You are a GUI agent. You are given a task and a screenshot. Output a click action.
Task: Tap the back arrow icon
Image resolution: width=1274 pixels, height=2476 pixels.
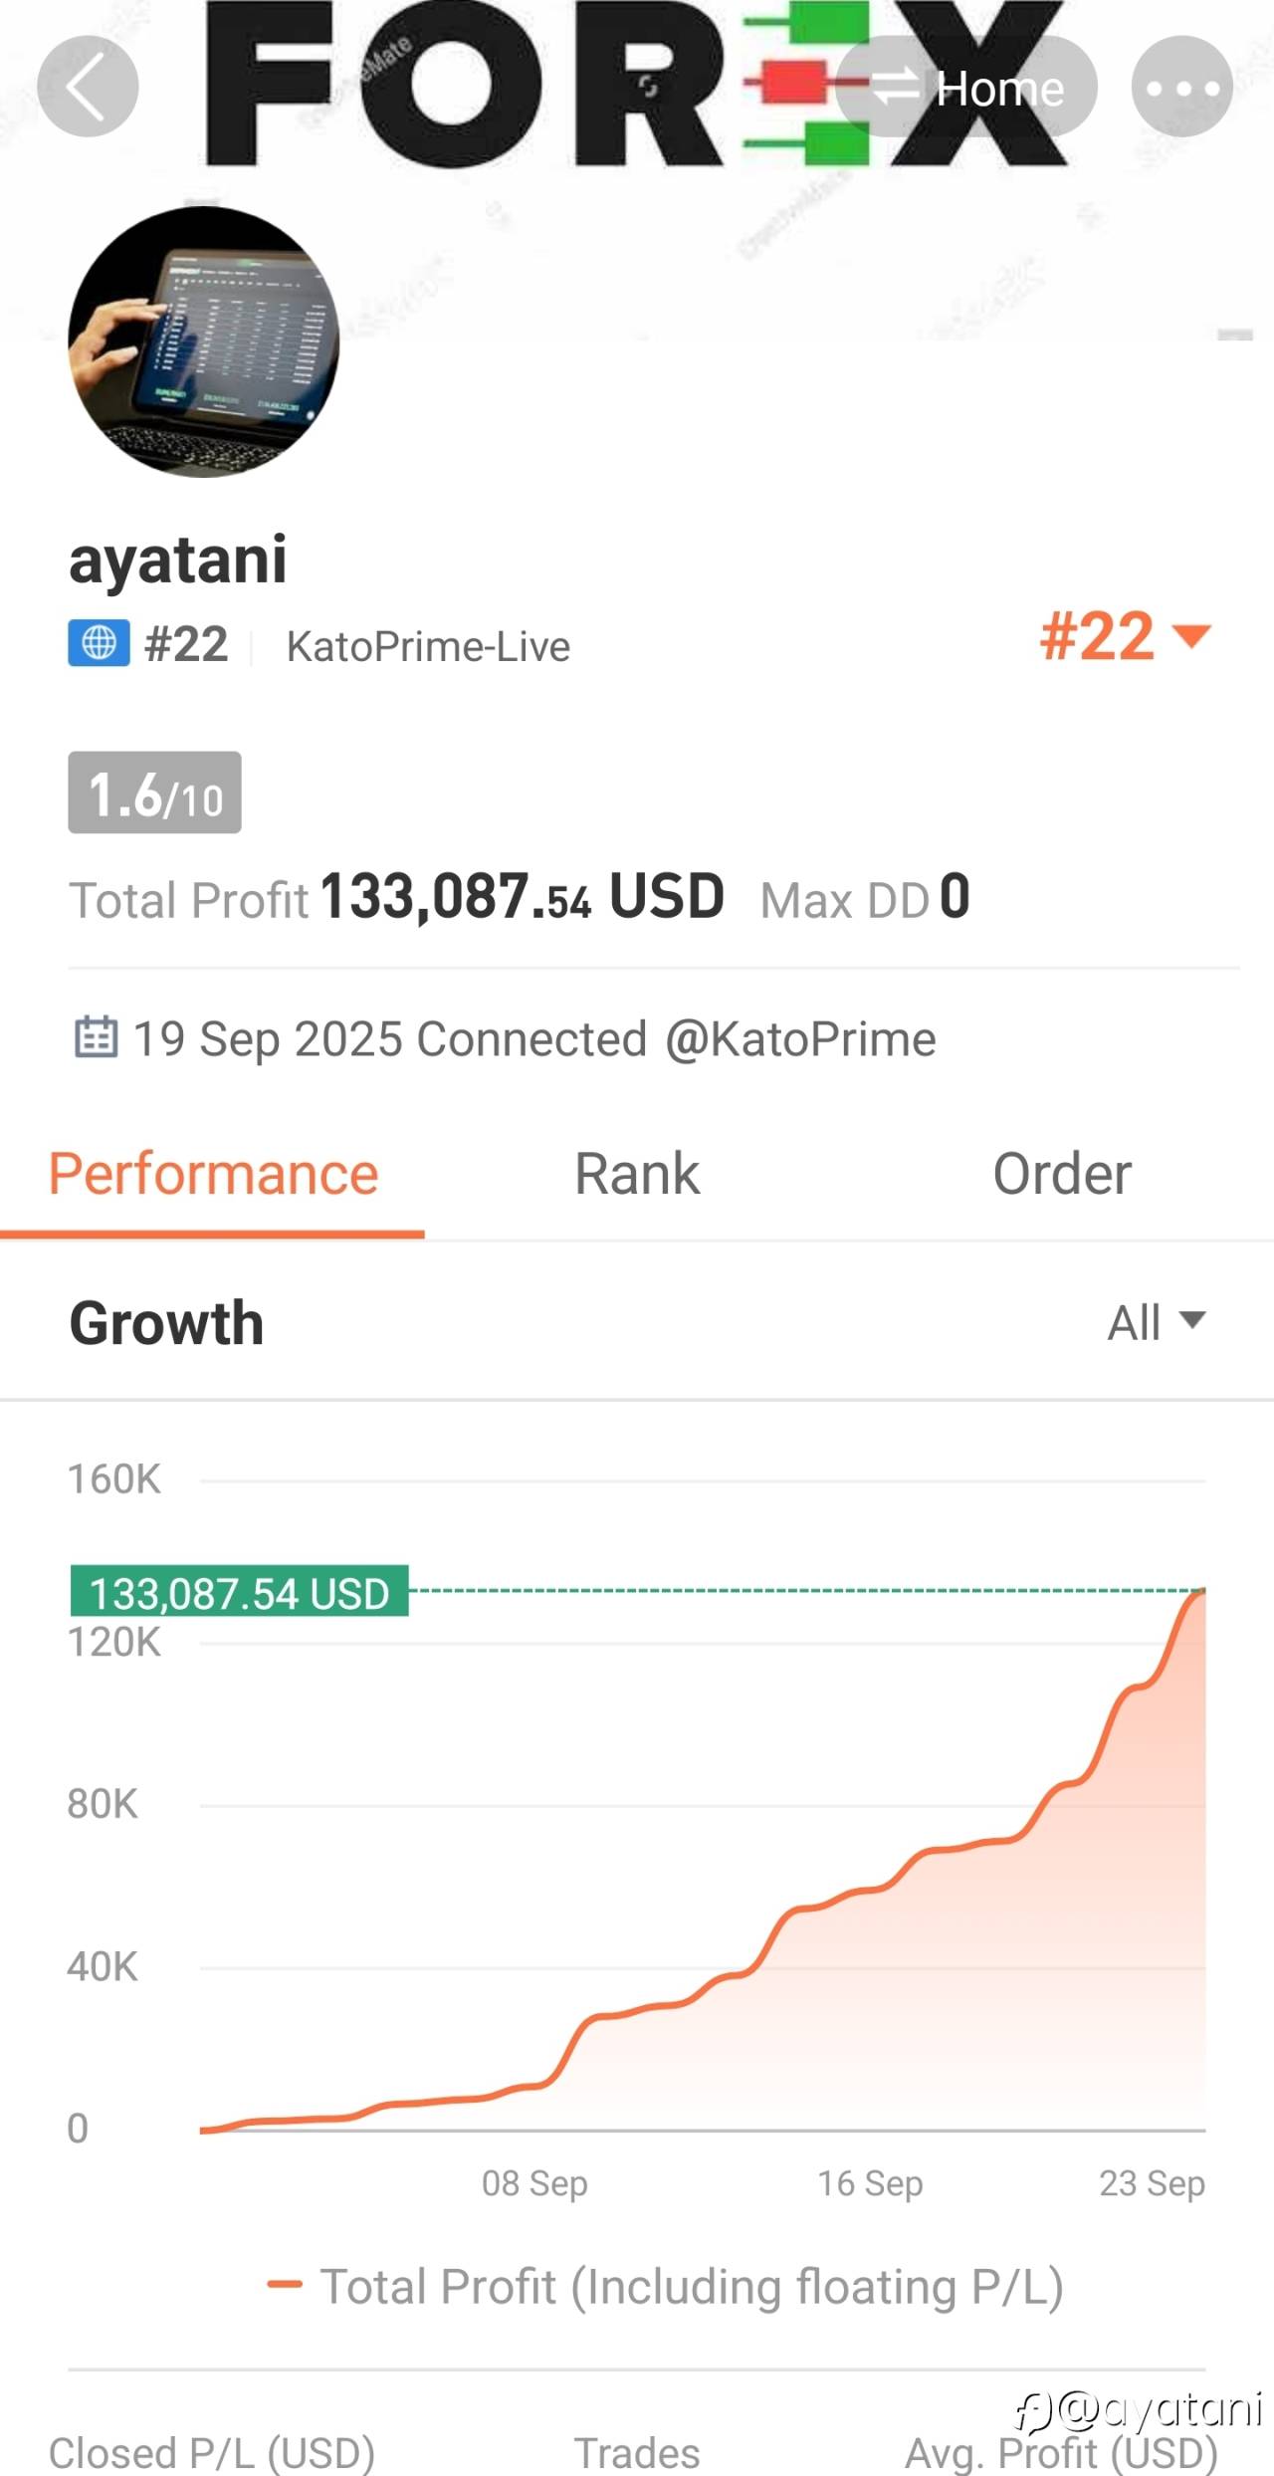tap(88, 86)
